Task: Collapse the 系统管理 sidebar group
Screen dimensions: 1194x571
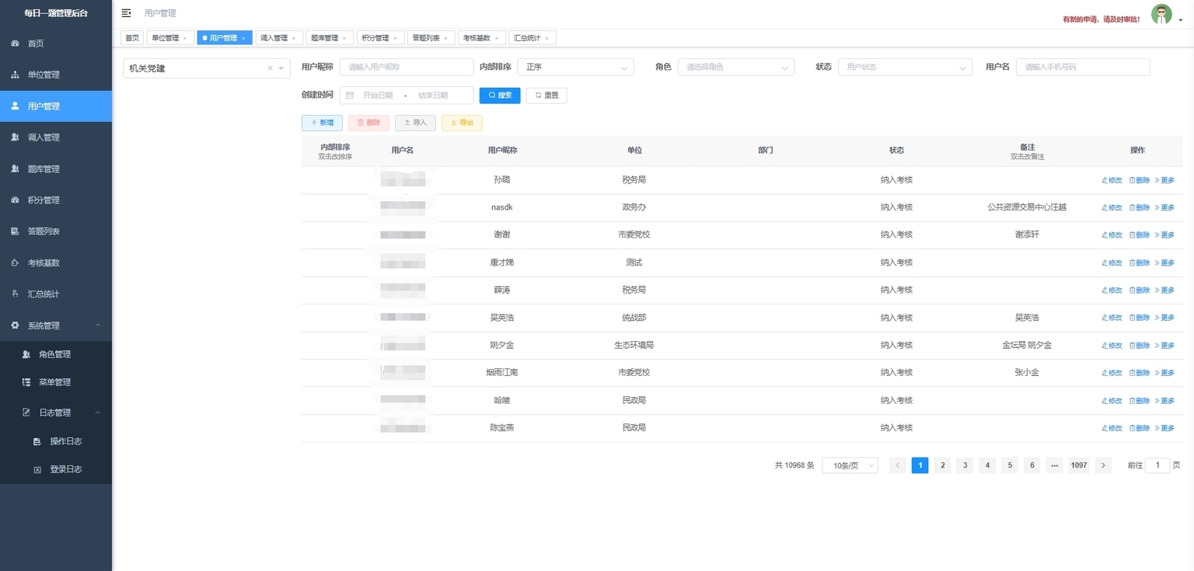Action: 97,326
